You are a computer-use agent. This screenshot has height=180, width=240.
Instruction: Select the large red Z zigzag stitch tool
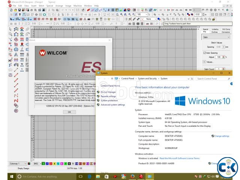click(x=16, y=100)
